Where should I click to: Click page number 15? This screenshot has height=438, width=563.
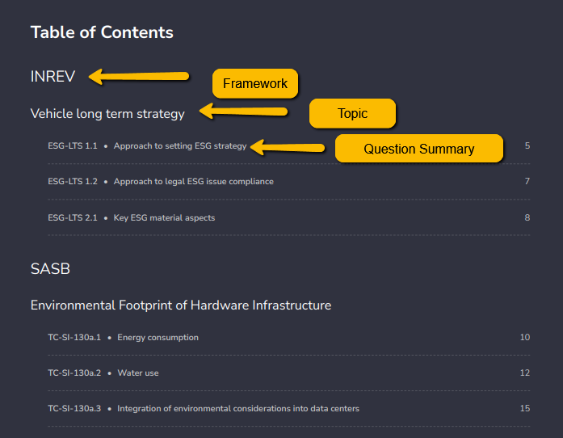coord(525,409)
